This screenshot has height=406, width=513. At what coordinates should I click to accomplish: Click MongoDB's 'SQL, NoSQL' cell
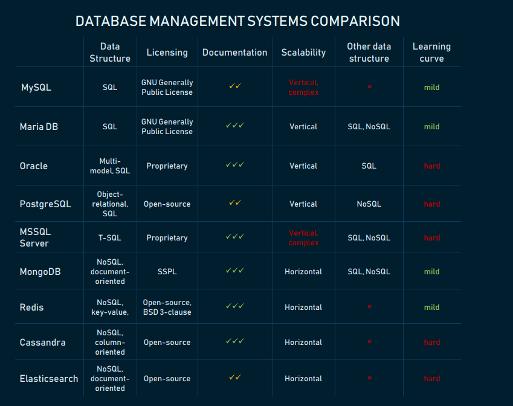coord(369,271)
